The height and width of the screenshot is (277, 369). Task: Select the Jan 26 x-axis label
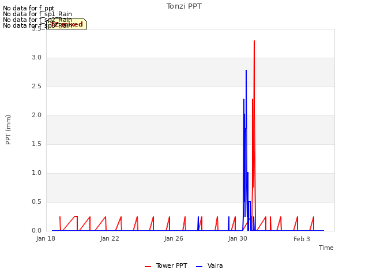point(174,238)
